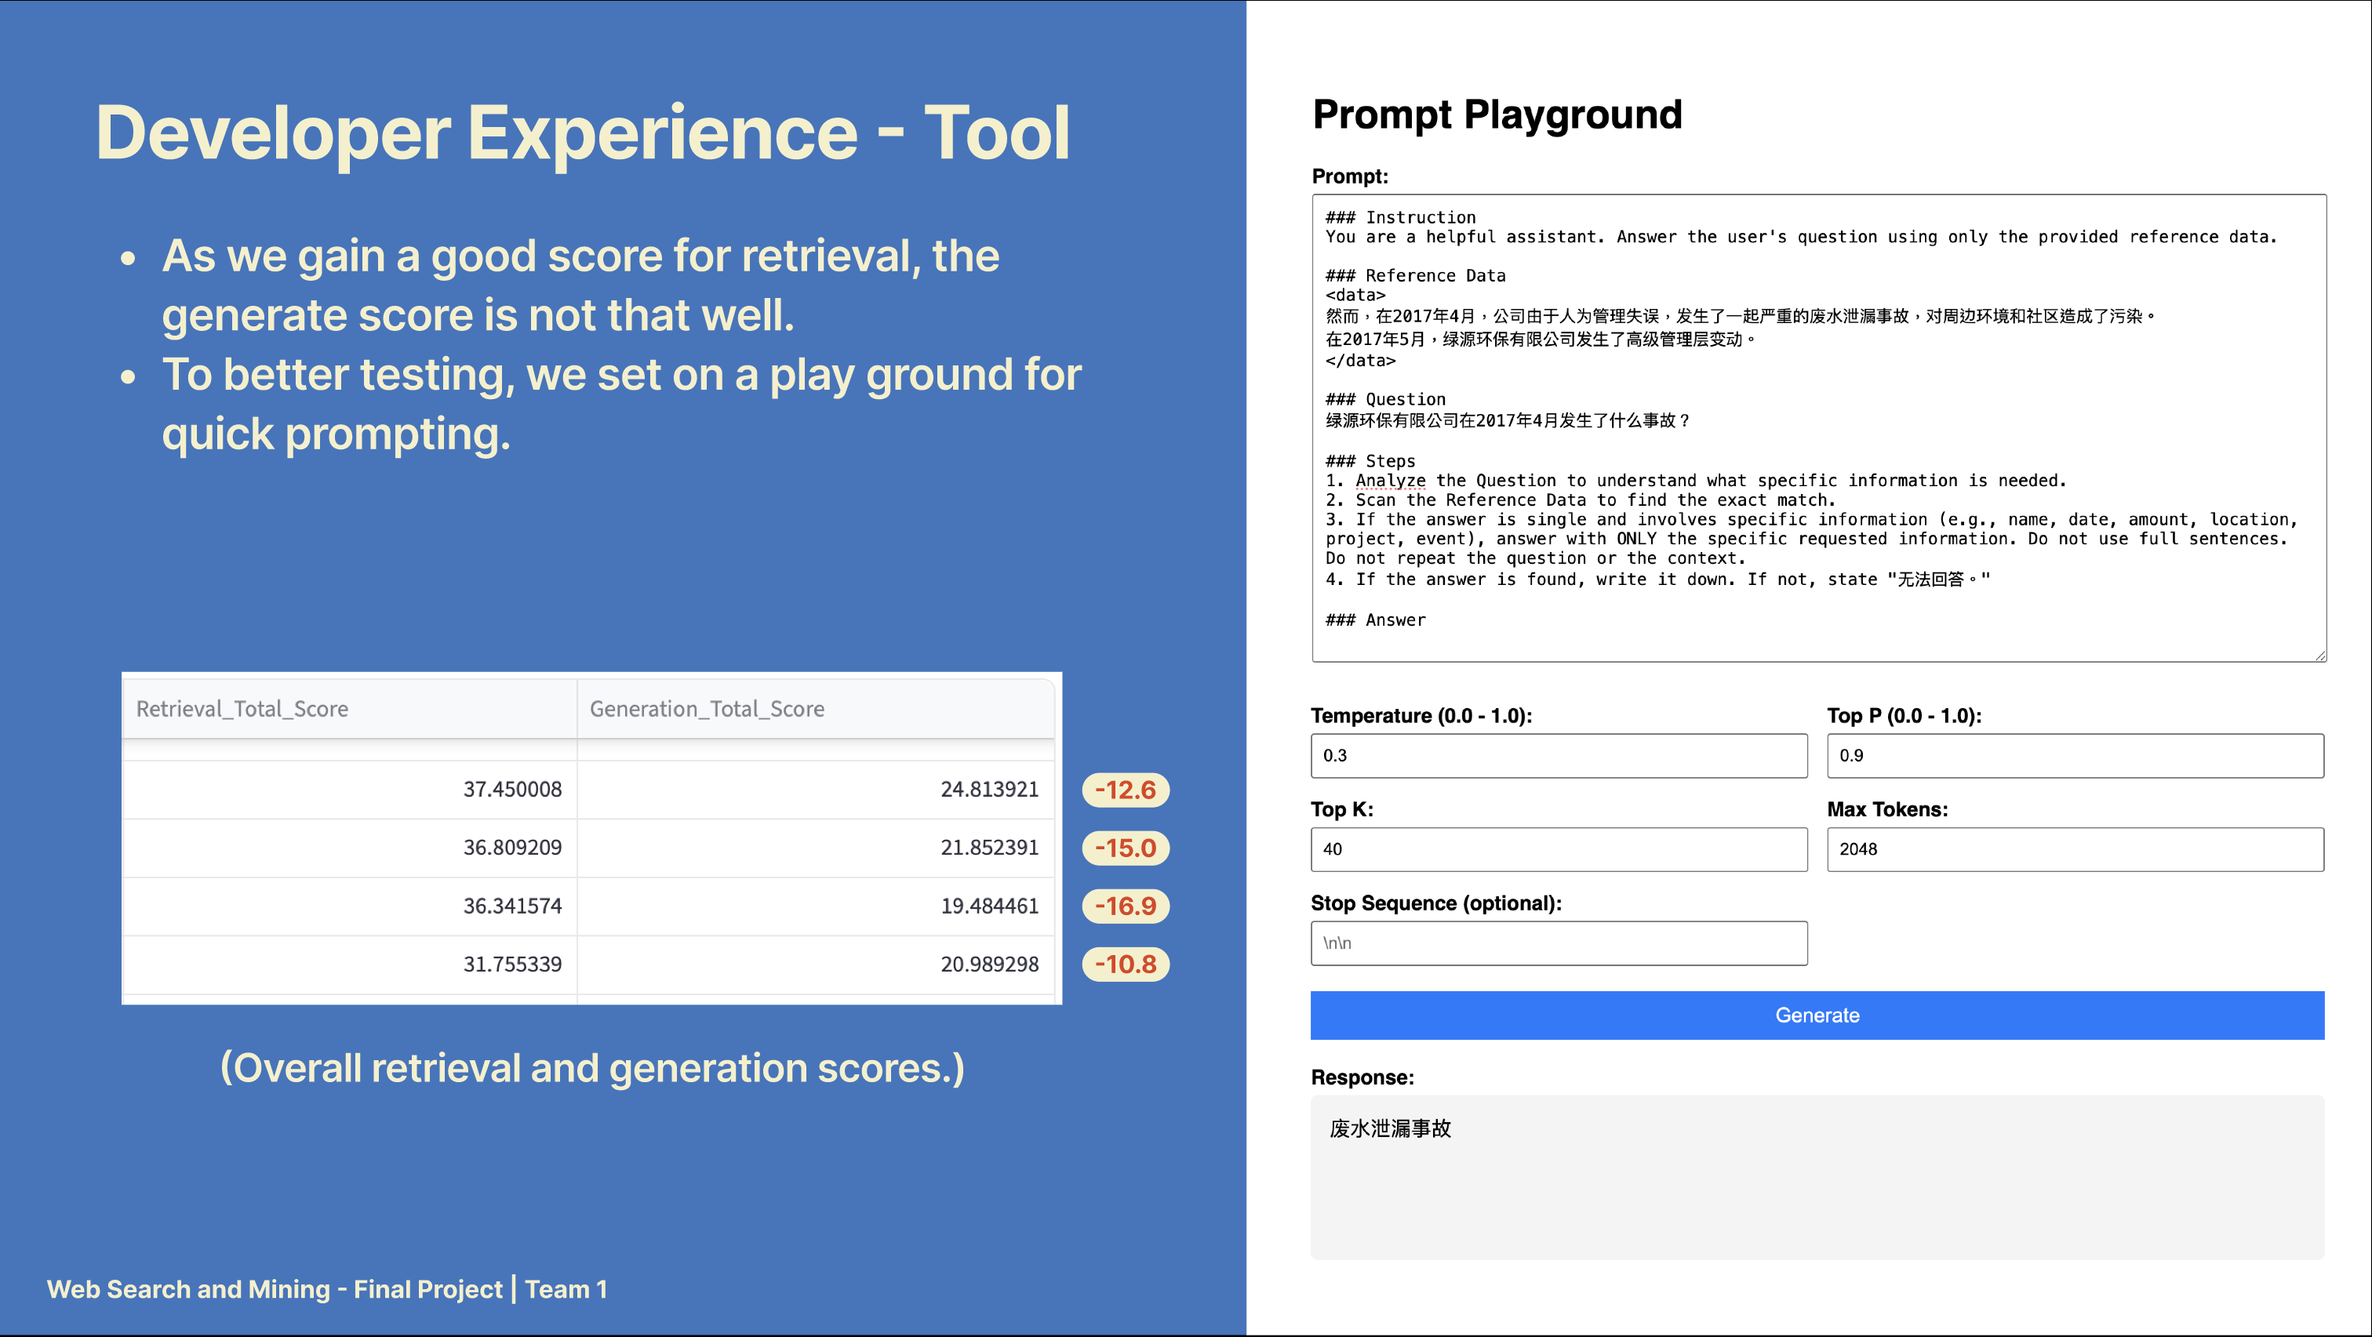The height and width of the screenshot is (1337, 2372).
Task: Select the row showing 31.755339
Action: 513,963
